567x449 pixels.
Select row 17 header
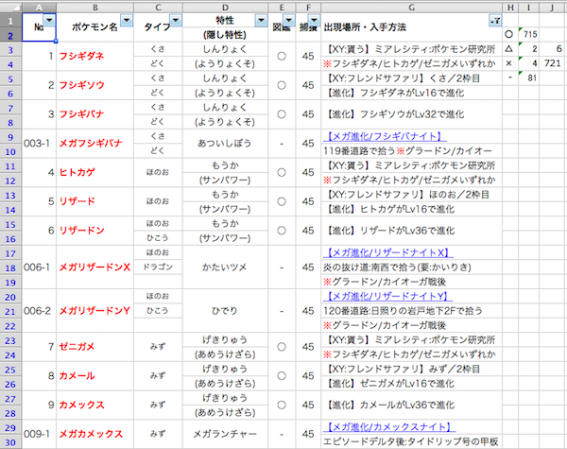pos(10,253)
